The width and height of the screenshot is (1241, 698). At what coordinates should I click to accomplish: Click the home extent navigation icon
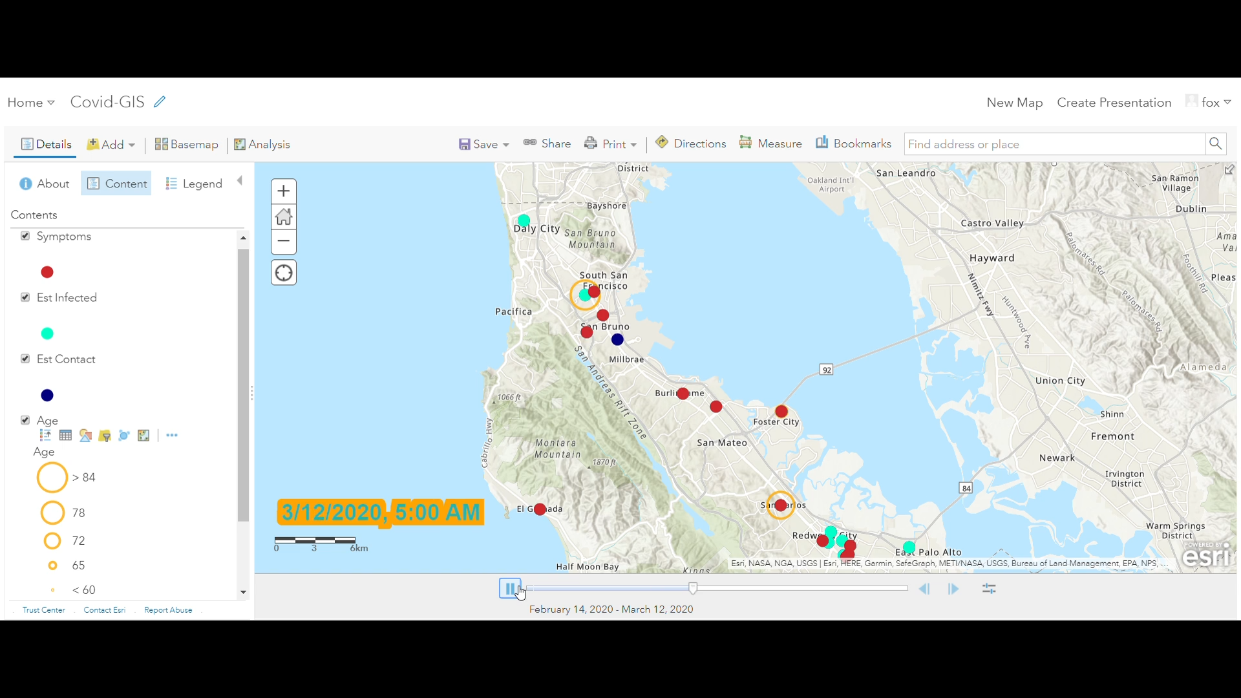coord(283,216)
